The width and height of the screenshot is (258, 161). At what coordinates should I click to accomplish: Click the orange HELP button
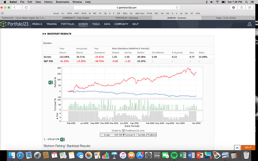click(248, 148)
